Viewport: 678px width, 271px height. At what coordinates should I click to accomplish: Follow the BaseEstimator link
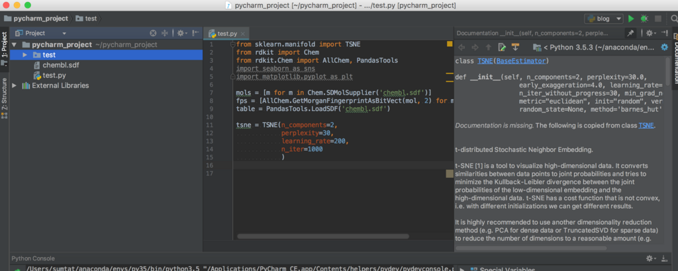point(521,61)
